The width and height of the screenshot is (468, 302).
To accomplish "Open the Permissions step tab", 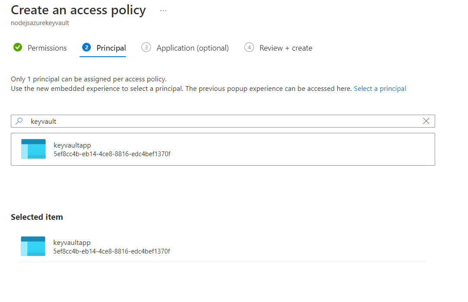I will (x=47, y=48).
